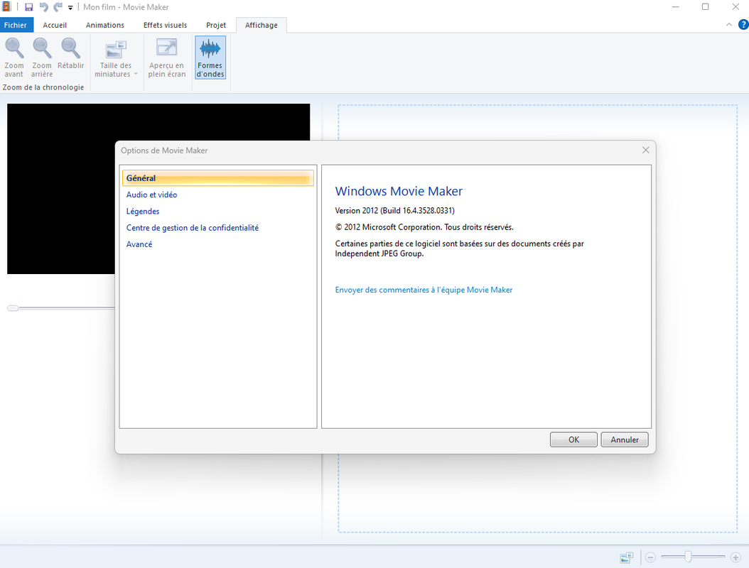Click the Movie Maker app icon in title bar
Viewport: 749px width, 568px height.
6,6
